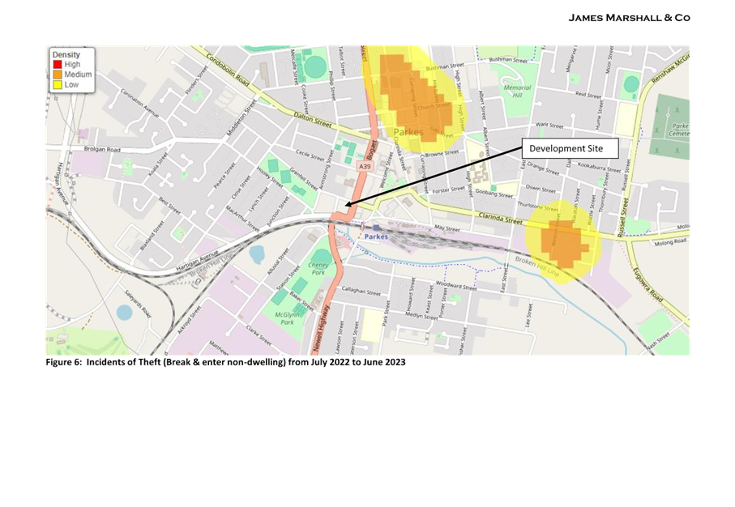The image size is (735, 507).
Task: Click the 'James Marshall & Co' page header
Action: coord(629,18)
